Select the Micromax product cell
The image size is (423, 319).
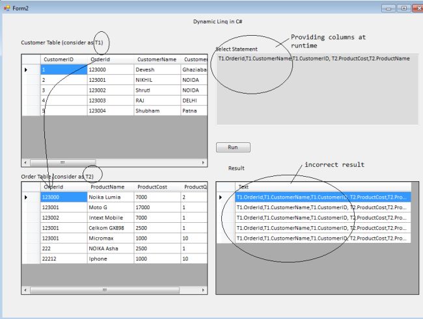point(111,238)
